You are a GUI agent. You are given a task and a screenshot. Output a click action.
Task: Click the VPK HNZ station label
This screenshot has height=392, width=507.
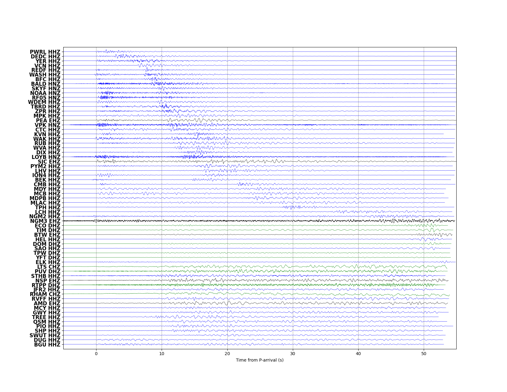click(x=48, y=125)
